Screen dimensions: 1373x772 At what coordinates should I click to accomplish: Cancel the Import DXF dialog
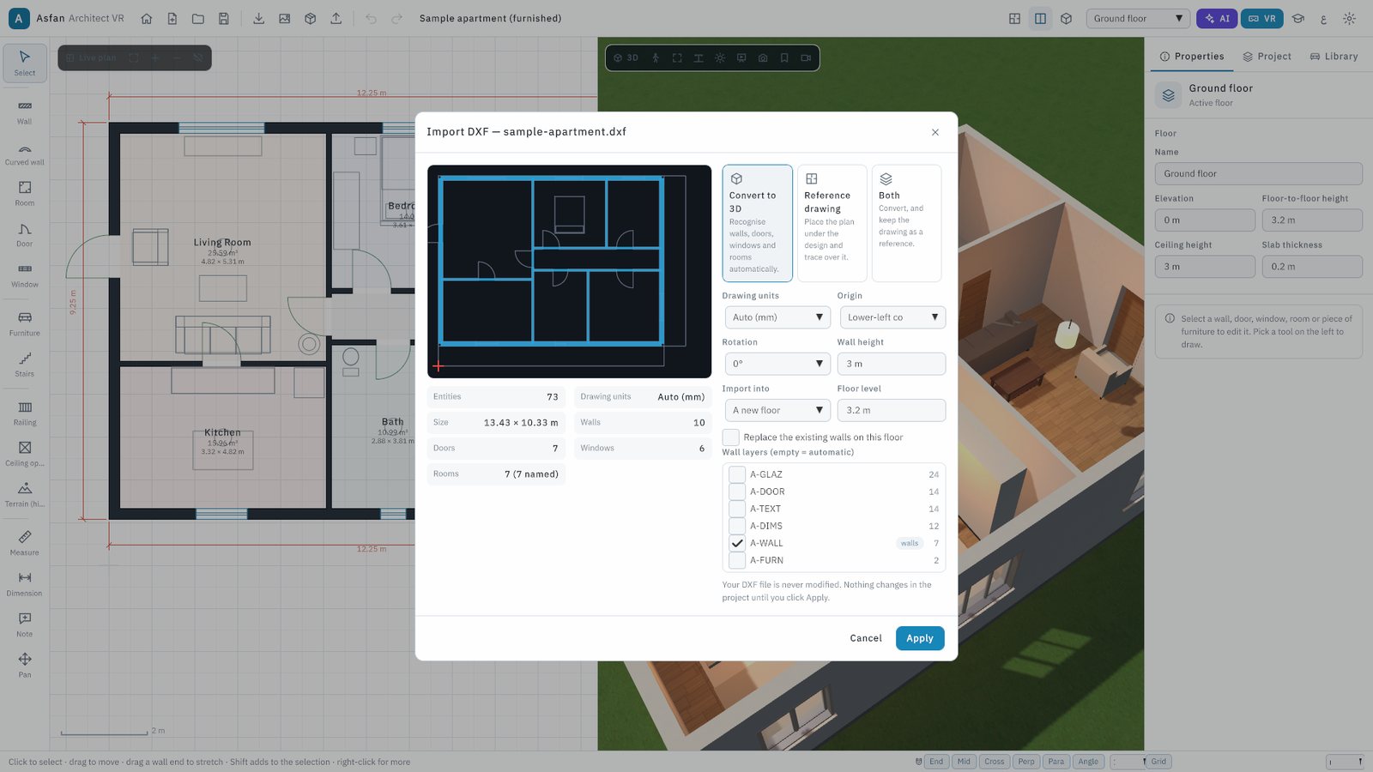click(866, 638)
